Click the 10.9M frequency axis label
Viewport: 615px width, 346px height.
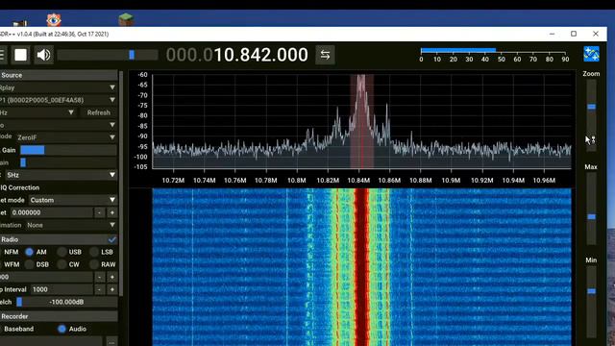[451, 181]
